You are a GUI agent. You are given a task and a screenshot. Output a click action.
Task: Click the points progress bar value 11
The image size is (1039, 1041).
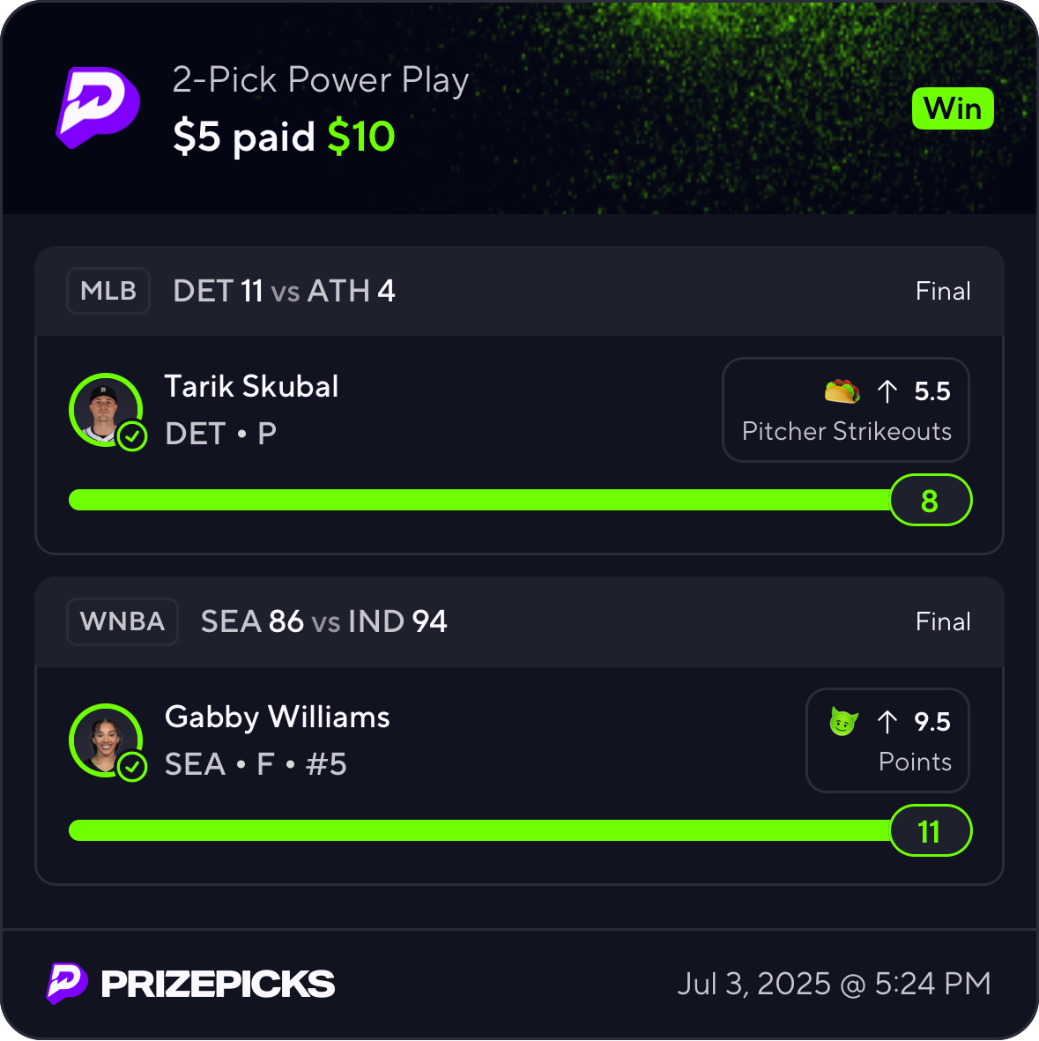click(x=930, y=831)
